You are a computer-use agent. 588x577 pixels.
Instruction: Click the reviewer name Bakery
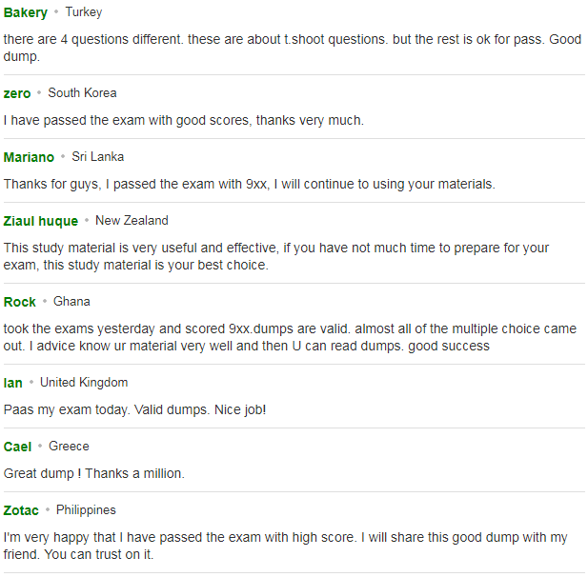tap(26, 12)
